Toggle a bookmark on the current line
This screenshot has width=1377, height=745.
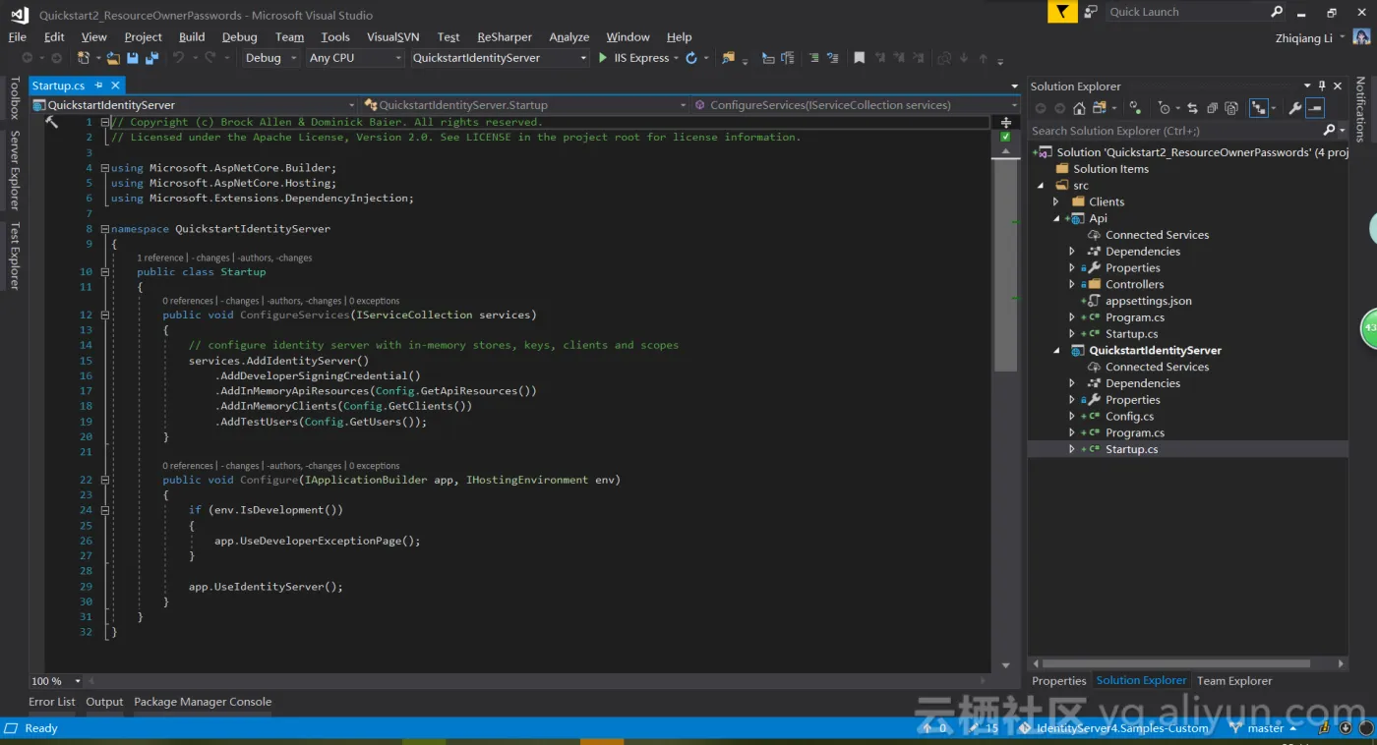click(x=859, y=58)
